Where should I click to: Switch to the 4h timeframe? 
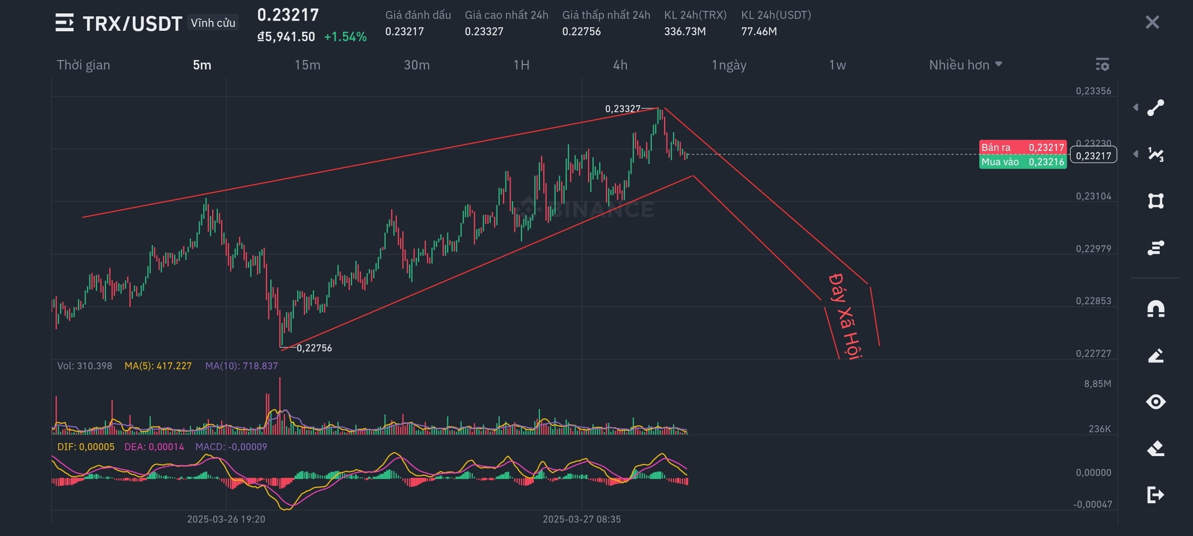pos(620,65)
